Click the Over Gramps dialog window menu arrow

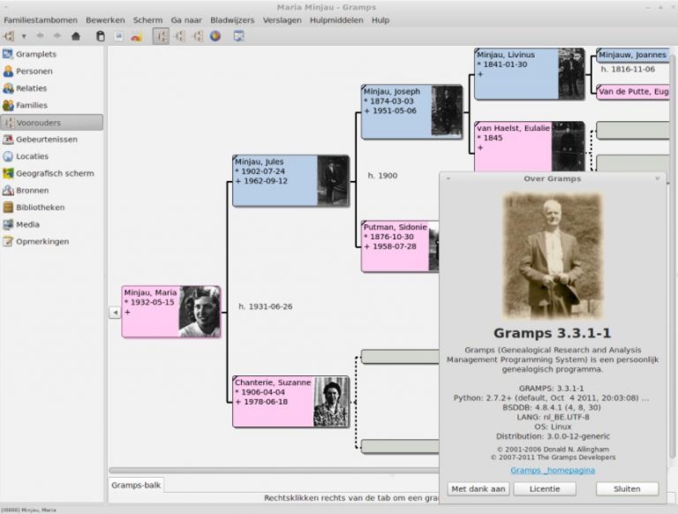click(448, 178)
